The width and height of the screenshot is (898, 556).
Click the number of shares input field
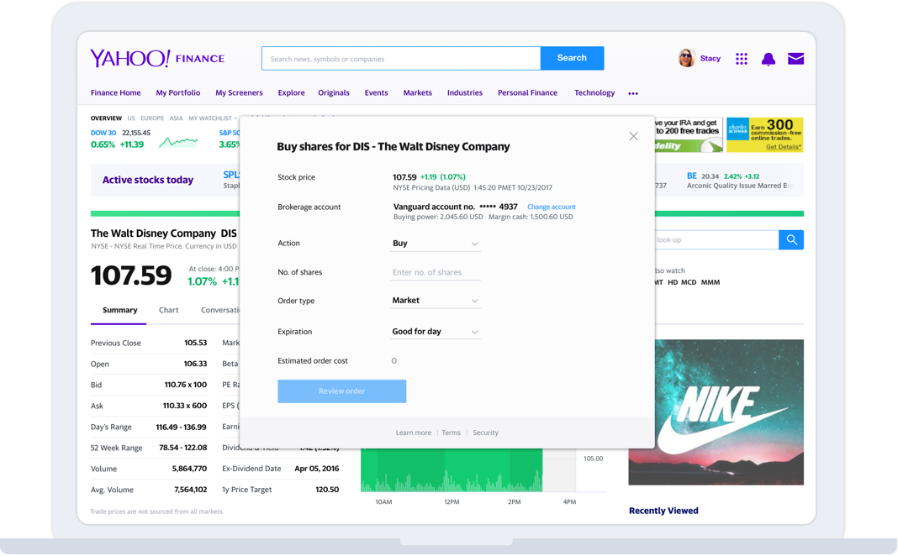tap(436, 272)
